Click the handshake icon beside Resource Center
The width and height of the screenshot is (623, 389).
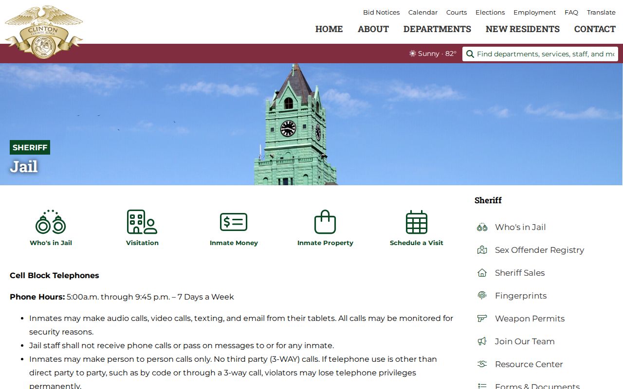[x=482, y=364]
